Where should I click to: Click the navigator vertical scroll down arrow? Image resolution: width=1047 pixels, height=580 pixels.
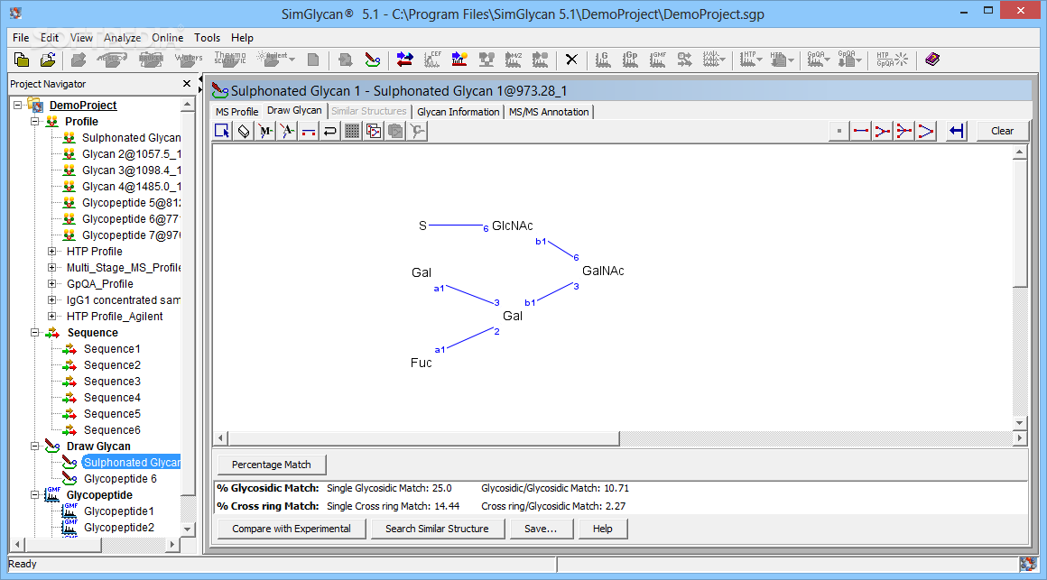click(187, 529)
